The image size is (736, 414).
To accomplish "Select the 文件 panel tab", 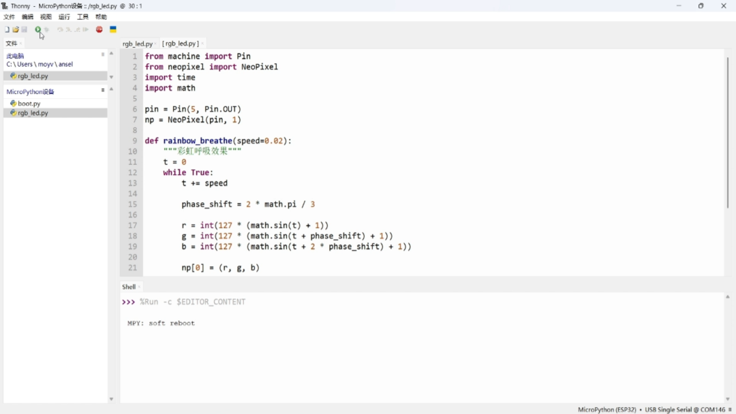I will point(12,44).
